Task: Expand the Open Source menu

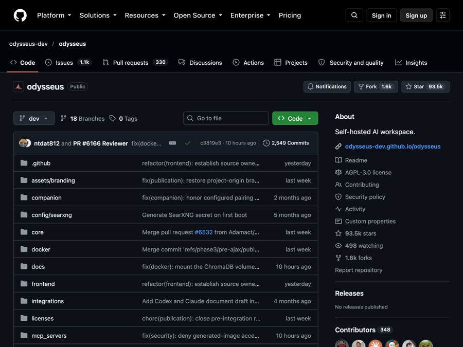Action: 198,15
